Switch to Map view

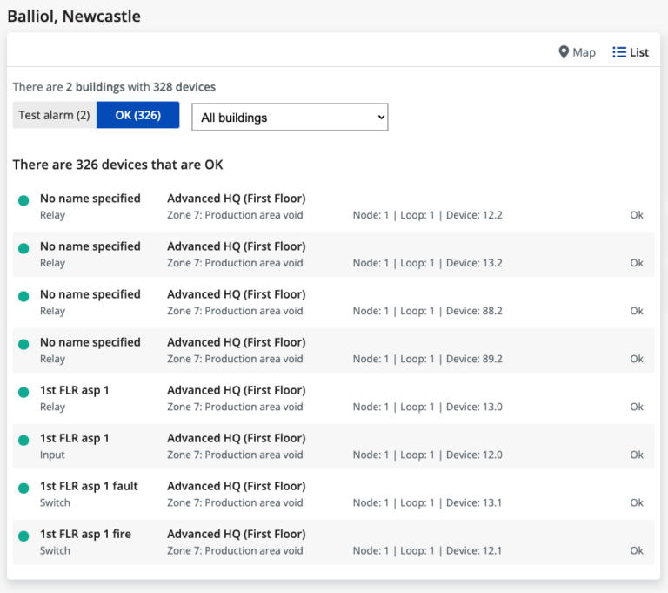point(577,52)
